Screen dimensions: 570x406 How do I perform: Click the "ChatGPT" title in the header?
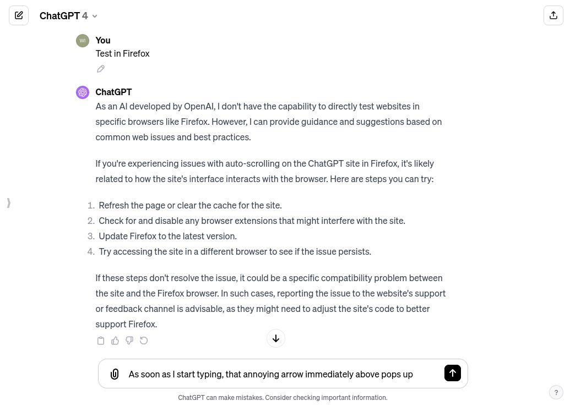pyautogui.click(x=59, y=15)
